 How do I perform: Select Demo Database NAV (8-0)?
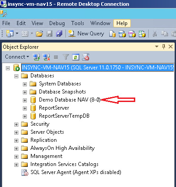click(x=70, y=100)
